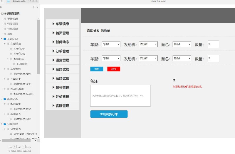Open 新闻动态 folder in page tree
235x154 pixels.
pos(12,99)
